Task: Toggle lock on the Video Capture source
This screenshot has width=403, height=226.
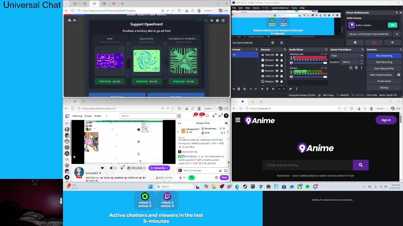Action: coord(281,76)
